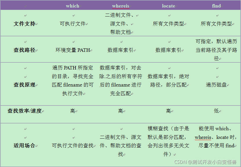
Task: Click the "所有文件类型" cell under locate
Action: point(168,23)
